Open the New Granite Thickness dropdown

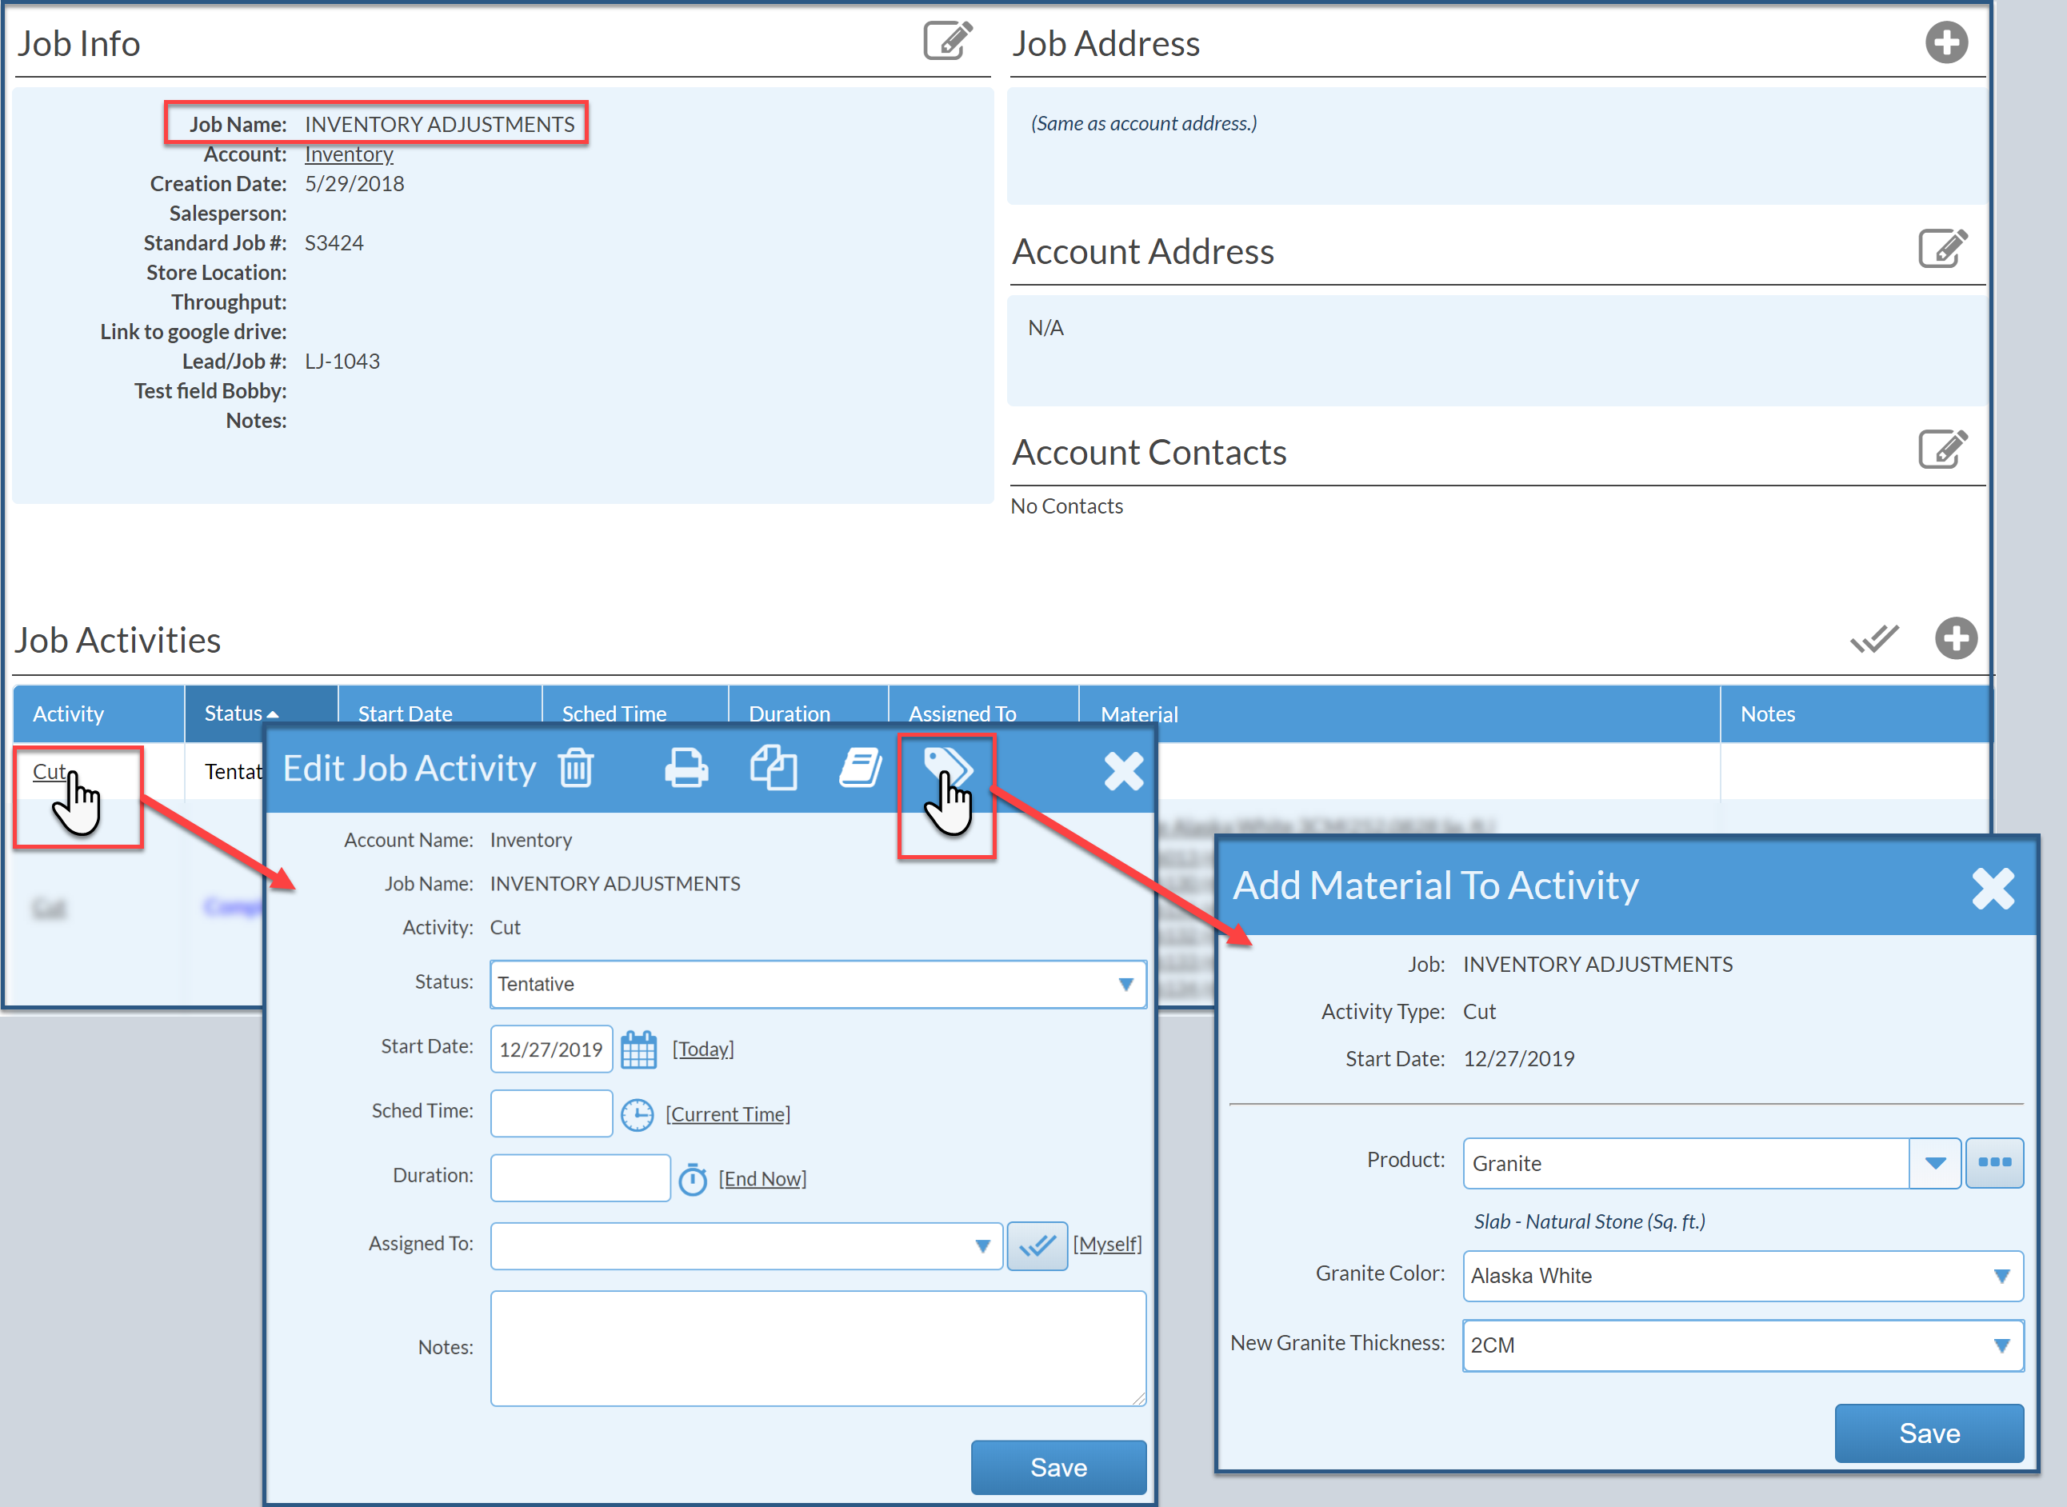(x=1742, y=1345)
